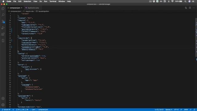Open the Manage gear menu

point(3,105)
